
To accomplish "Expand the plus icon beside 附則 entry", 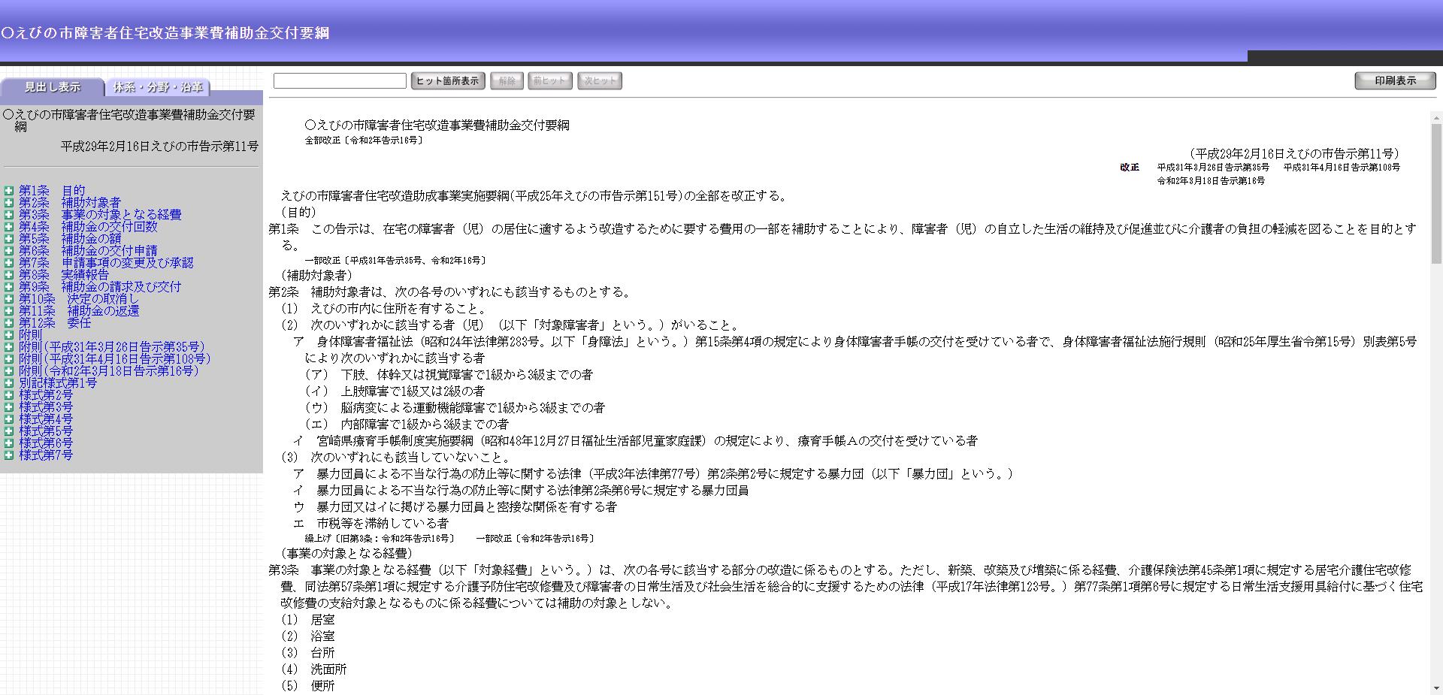I will point(9,335).
